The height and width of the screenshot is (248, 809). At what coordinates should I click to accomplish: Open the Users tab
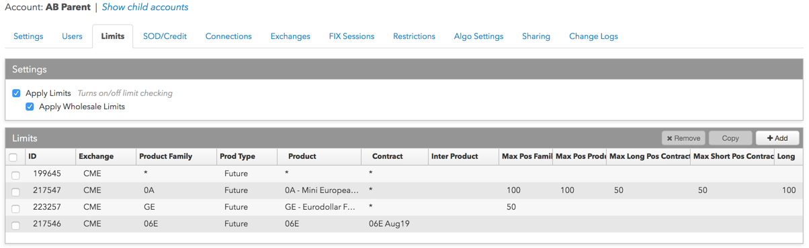[x=72, y=36]
